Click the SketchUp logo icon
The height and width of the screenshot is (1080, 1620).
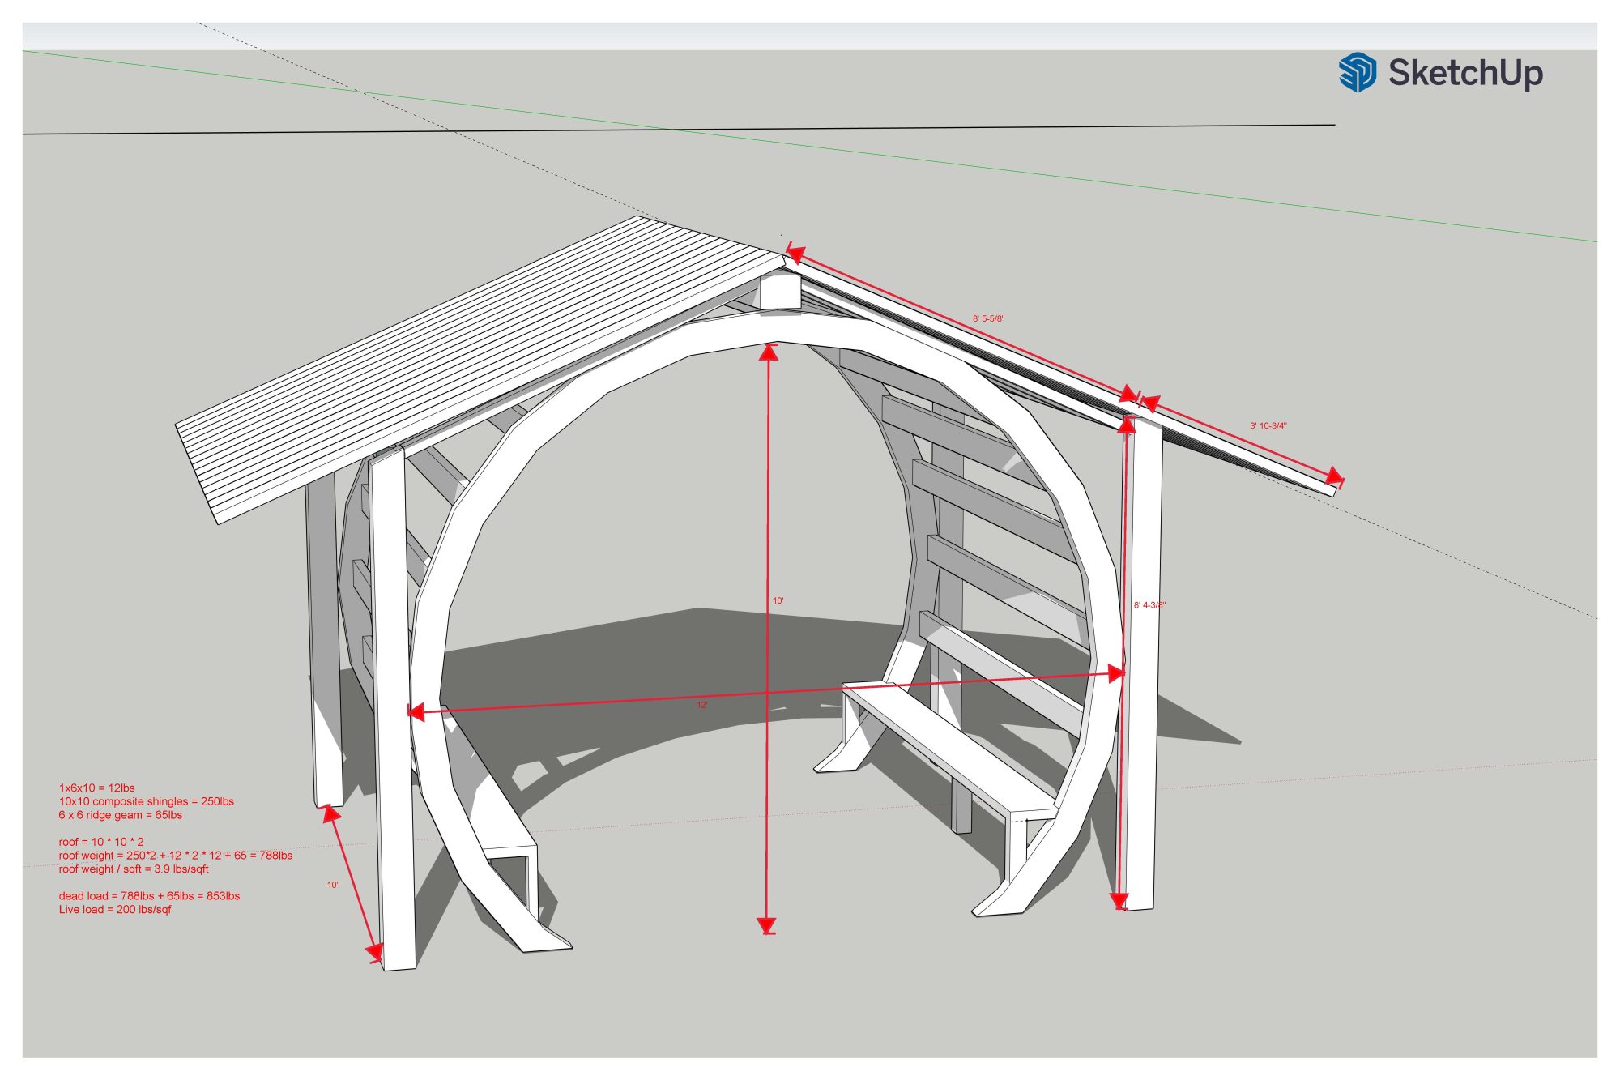click(x=1358, y=72)
